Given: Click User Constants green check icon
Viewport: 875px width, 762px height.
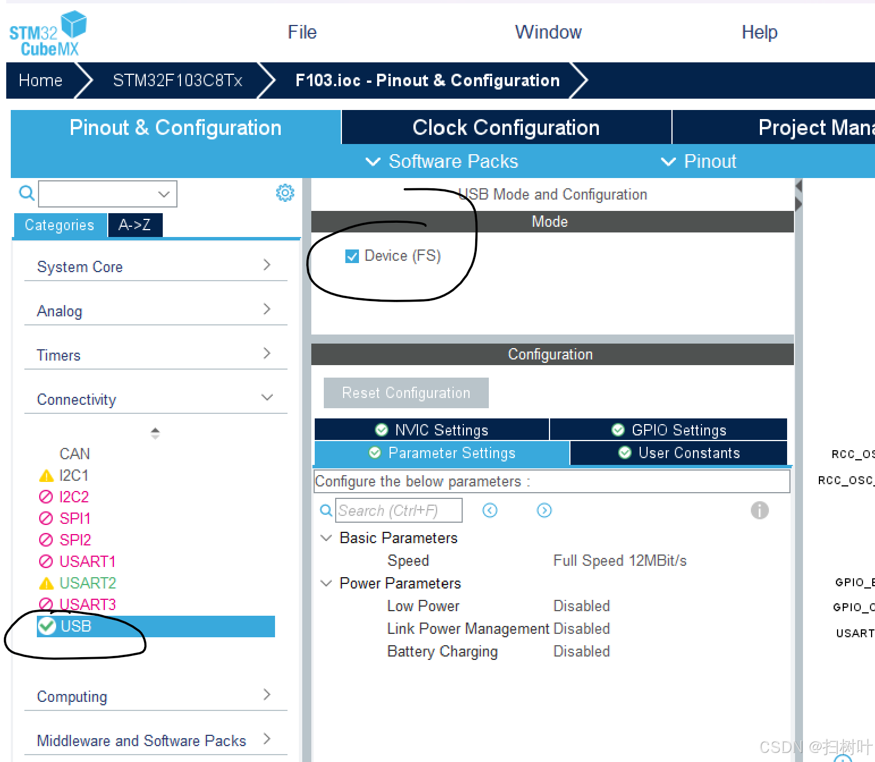Looking at the screenshot, I should click(x=625, y=452).
